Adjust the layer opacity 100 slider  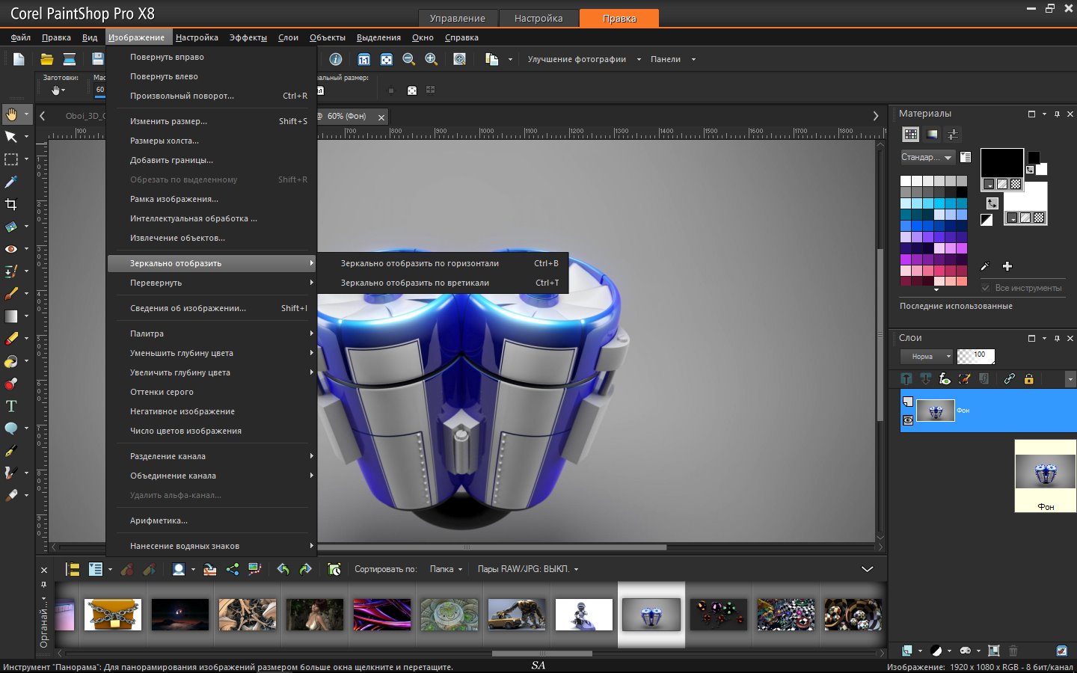coord(976,357)
